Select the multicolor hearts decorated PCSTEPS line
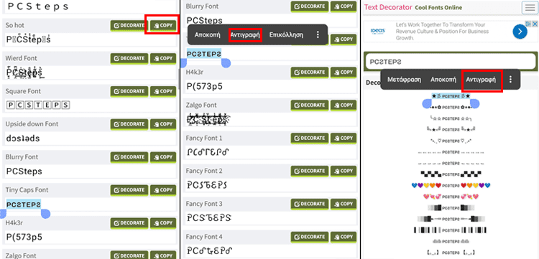539x259 pixels. pyautogui.click(x=451, y=186)
